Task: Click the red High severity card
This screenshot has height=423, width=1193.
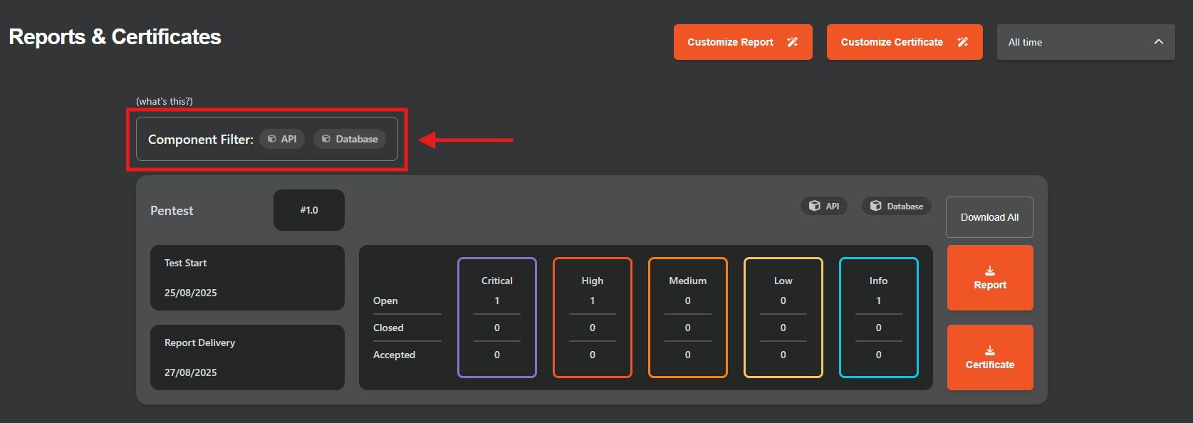Action: click(592, 317)
